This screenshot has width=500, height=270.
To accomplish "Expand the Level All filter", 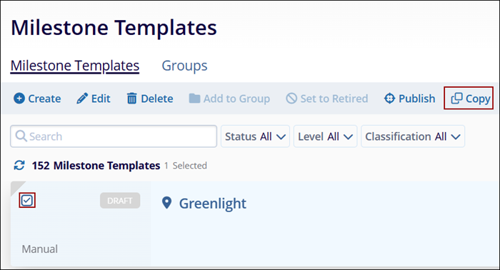I will 325,136.
